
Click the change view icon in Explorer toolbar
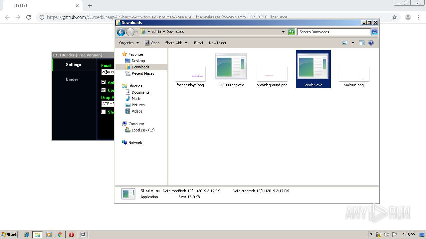(345, 43)
